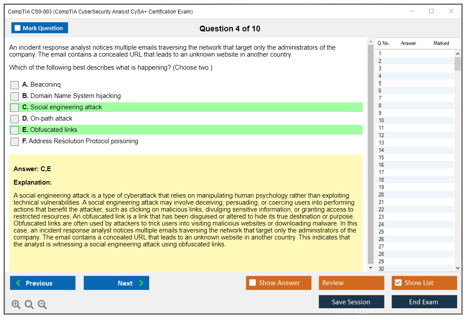The width and height of the screenshot is (468, 320).
Task: Click the Answer column header
Action: point(408,43)
